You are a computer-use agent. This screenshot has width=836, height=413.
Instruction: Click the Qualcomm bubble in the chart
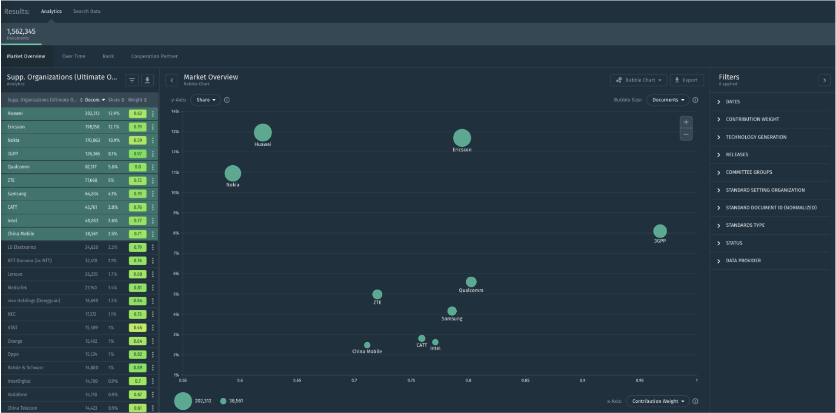tap(471, 282)
